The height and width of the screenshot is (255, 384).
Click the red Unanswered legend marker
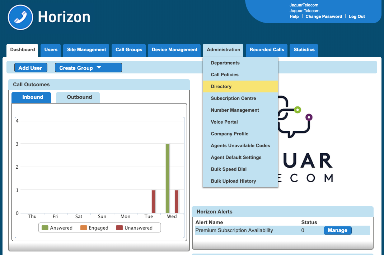pos(119,228)
